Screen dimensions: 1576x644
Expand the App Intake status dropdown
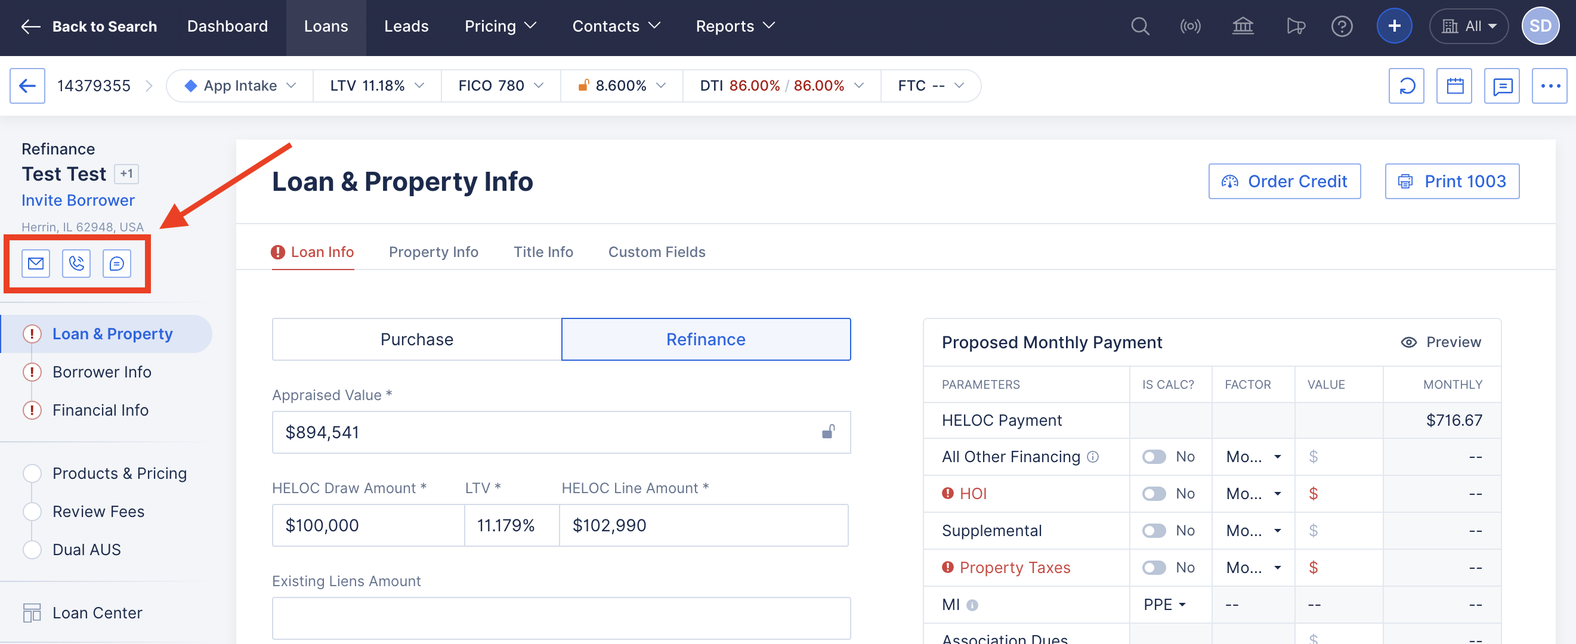[x=240, y=86]
